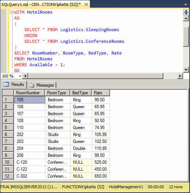
Task: Click the horizontal scroll left arrow
Action: (x=25, y=76)
